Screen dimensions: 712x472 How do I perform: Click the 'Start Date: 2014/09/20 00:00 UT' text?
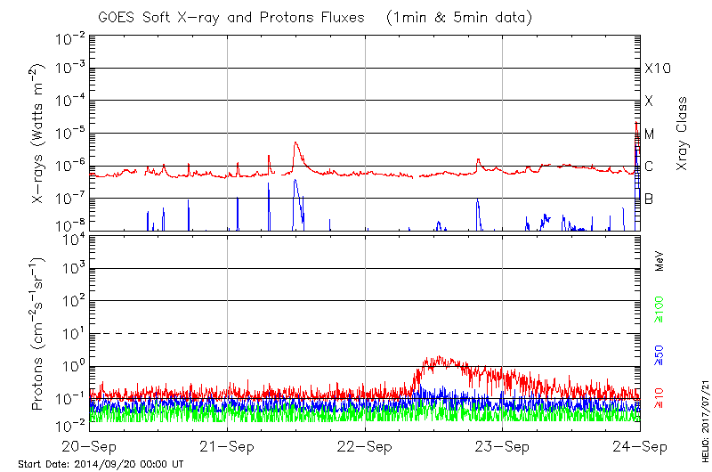coord(101,464)
